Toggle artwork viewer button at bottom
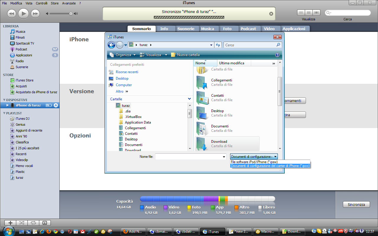Screen dimensions: 378x236 [x=45, y=223]
